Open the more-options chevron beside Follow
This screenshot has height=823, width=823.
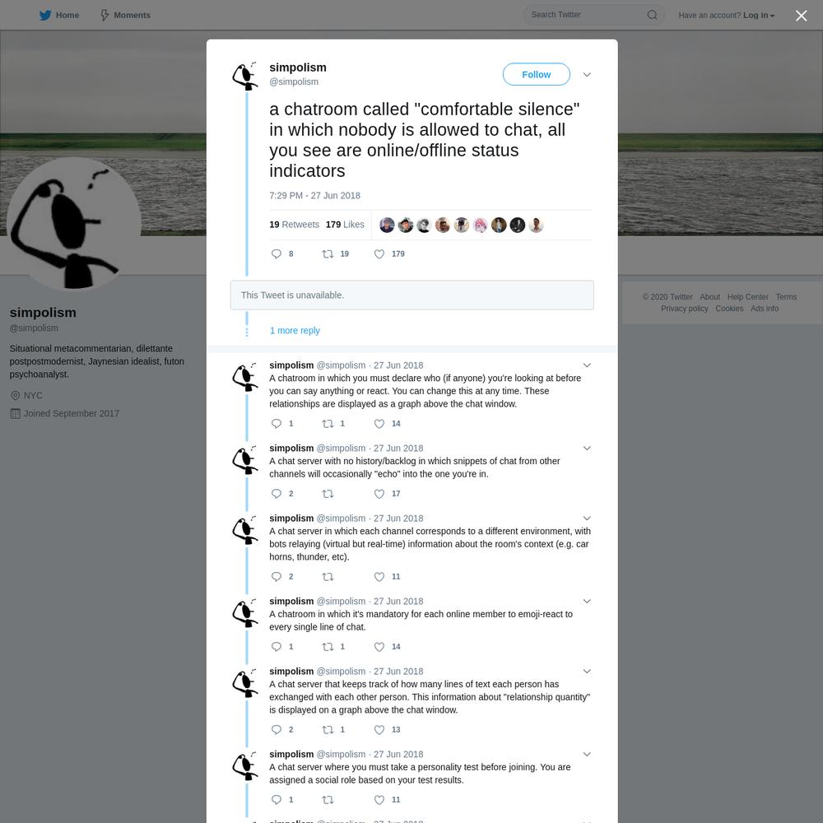pos(587,75)
